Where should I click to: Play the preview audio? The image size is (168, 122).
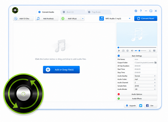click(119, 51)
